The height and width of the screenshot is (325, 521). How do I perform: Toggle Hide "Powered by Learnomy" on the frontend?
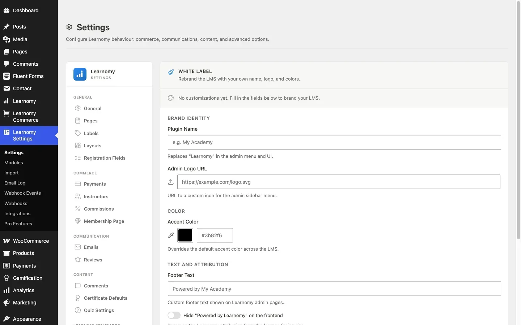tap(174, 315)
